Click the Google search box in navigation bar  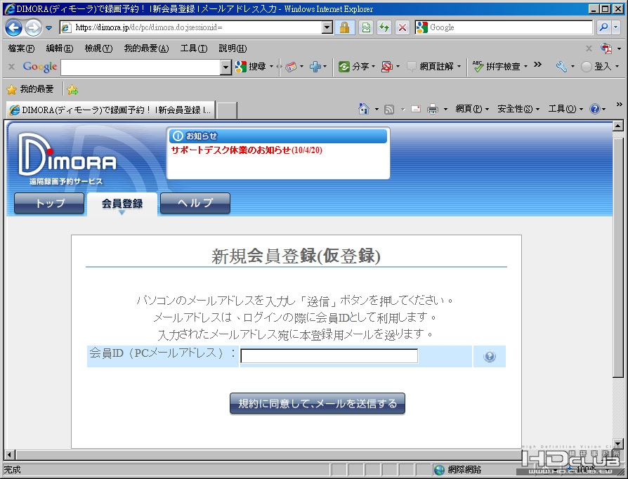point(510,27)
